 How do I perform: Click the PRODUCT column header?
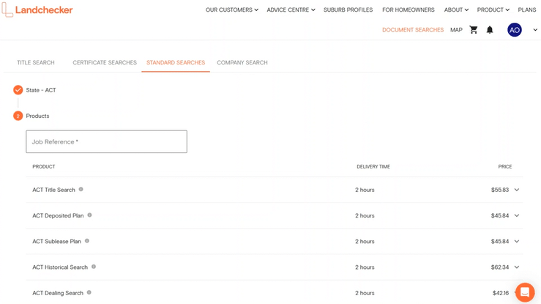(x=43, y=167)
